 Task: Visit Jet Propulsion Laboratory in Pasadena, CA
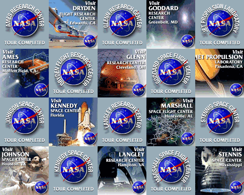click(x=220, y=73)
